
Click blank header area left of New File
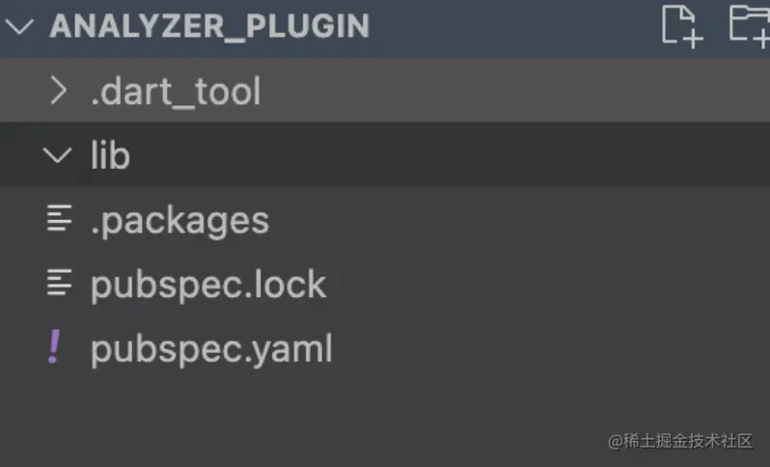click(511, 26)
